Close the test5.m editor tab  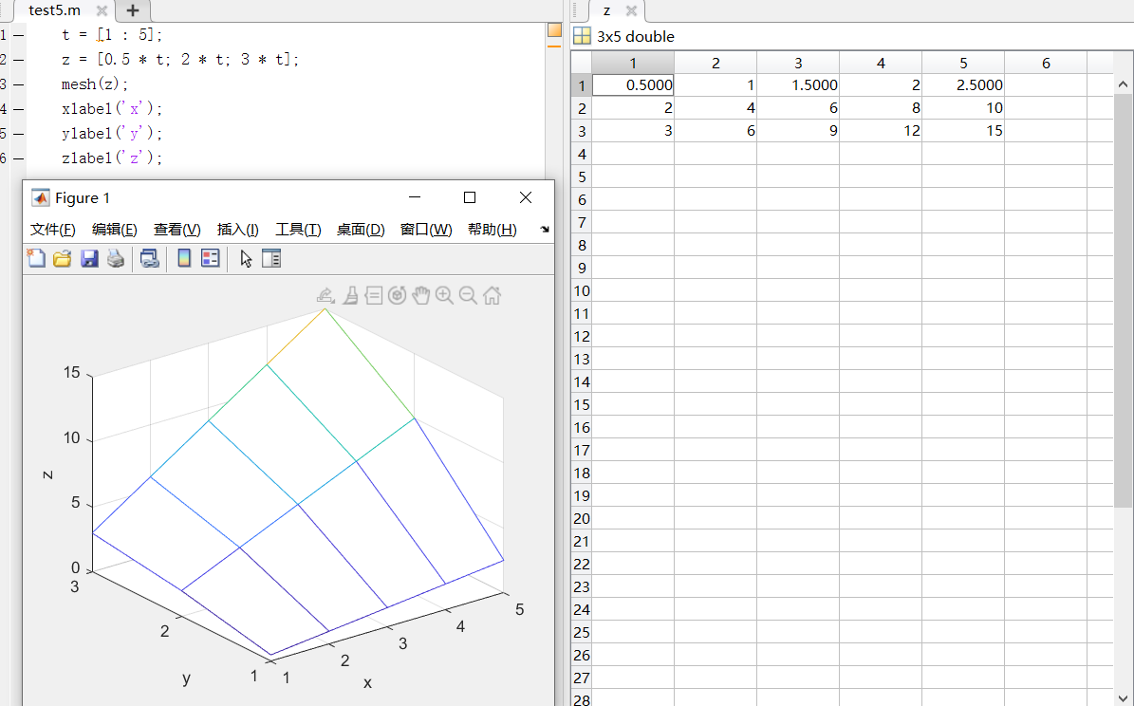(x=102, y=10)
